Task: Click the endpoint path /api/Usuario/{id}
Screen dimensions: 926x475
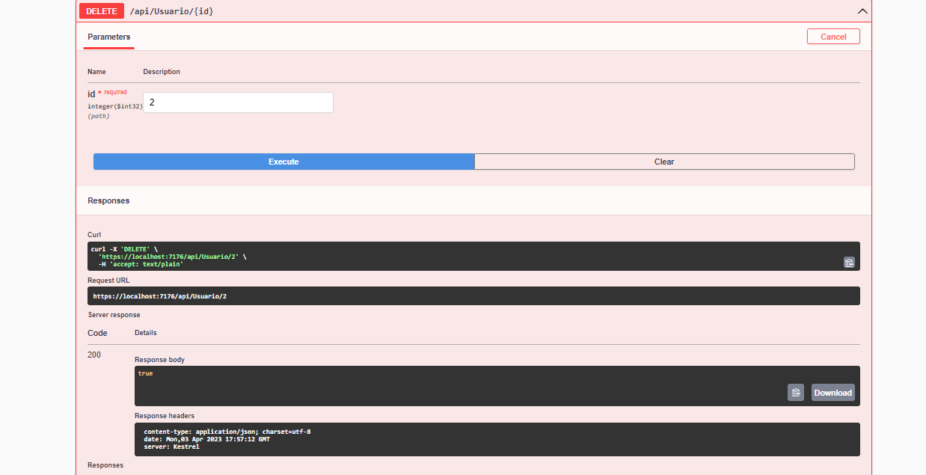Action: [172, 11]
